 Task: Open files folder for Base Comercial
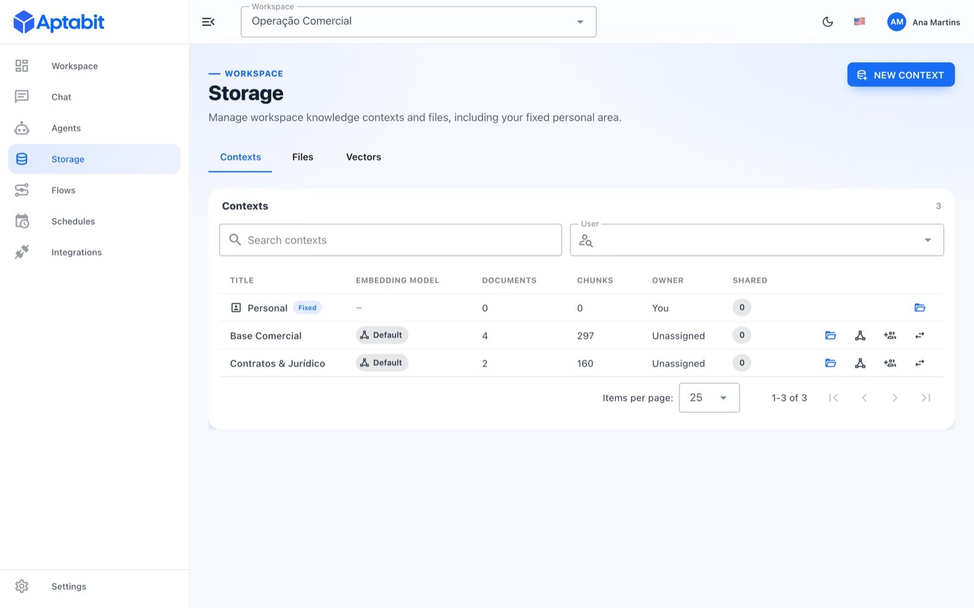tap(830, 335)
